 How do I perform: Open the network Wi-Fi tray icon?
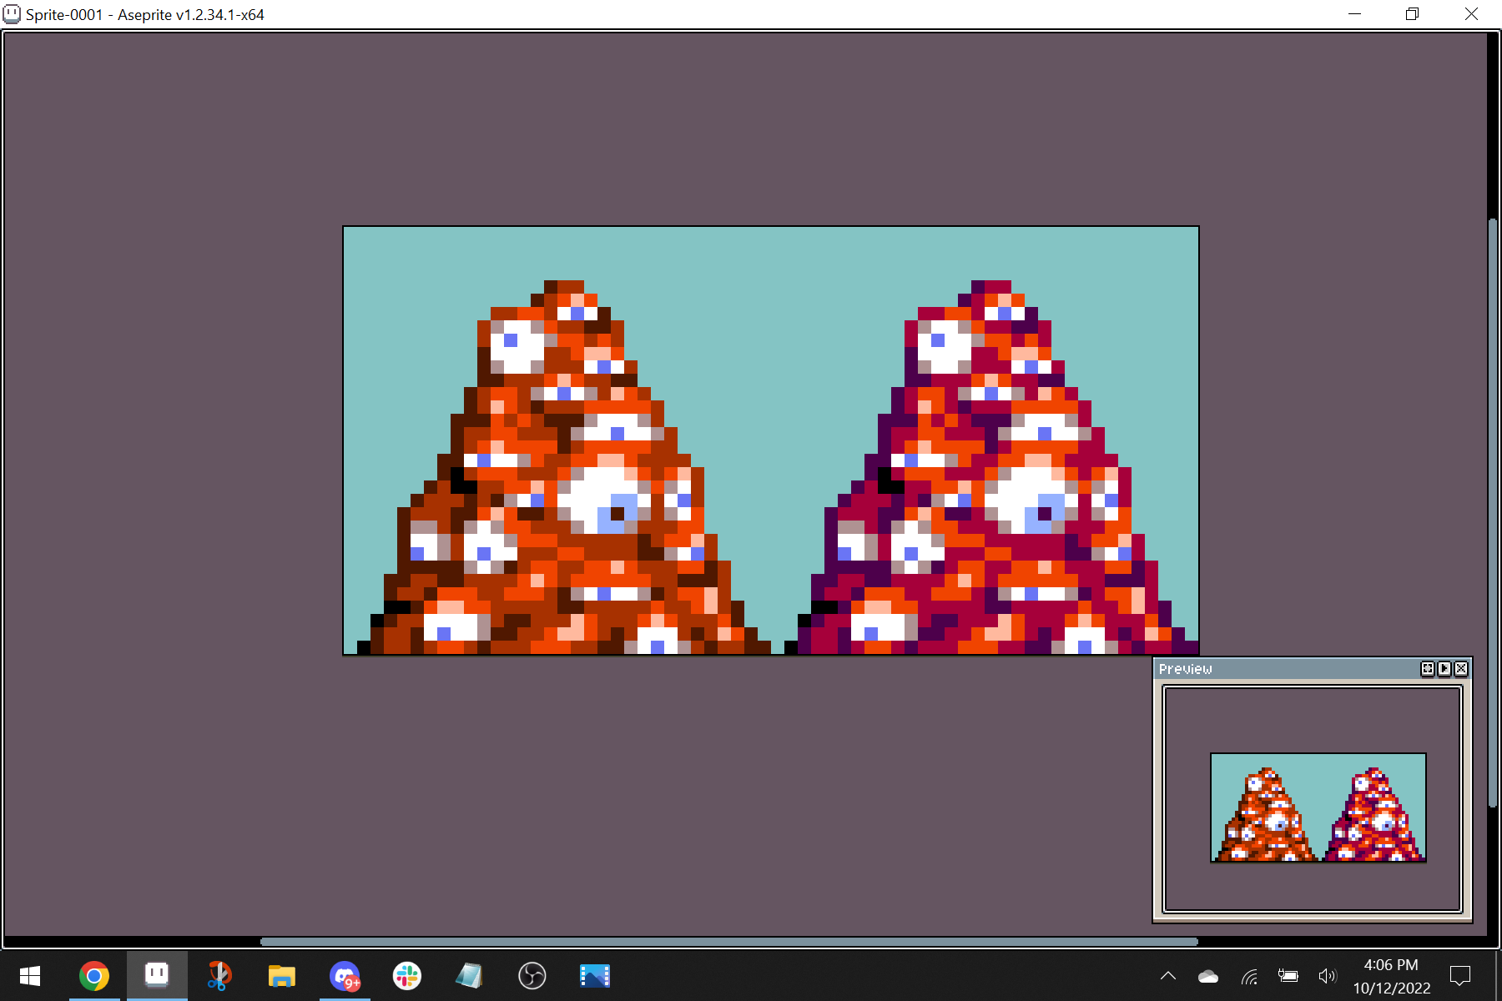point(1249,977)
